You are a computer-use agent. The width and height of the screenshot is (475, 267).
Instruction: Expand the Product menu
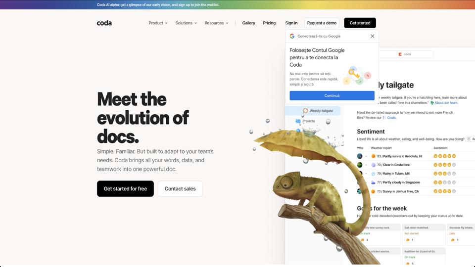(158, 23)
